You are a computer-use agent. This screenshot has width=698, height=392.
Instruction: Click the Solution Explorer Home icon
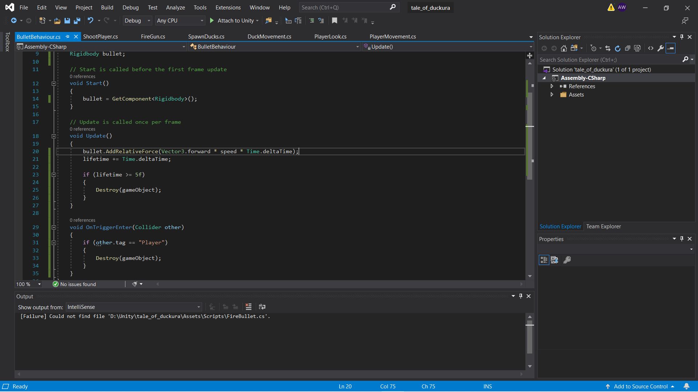coord(563,48)
